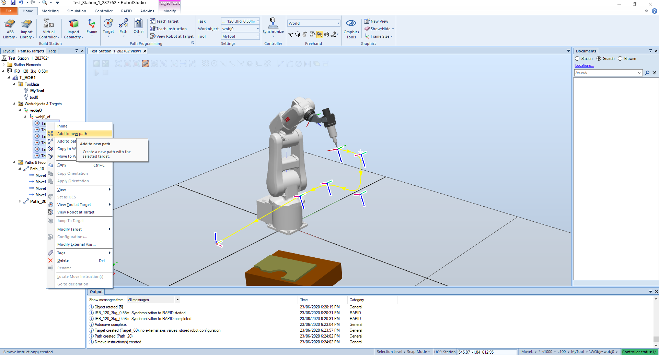Click the Locations link
The height and width of the screenshot is (355, 659).
[584, 65]
